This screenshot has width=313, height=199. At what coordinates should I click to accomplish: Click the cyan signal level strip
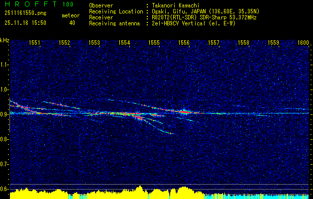pos(257,197)
